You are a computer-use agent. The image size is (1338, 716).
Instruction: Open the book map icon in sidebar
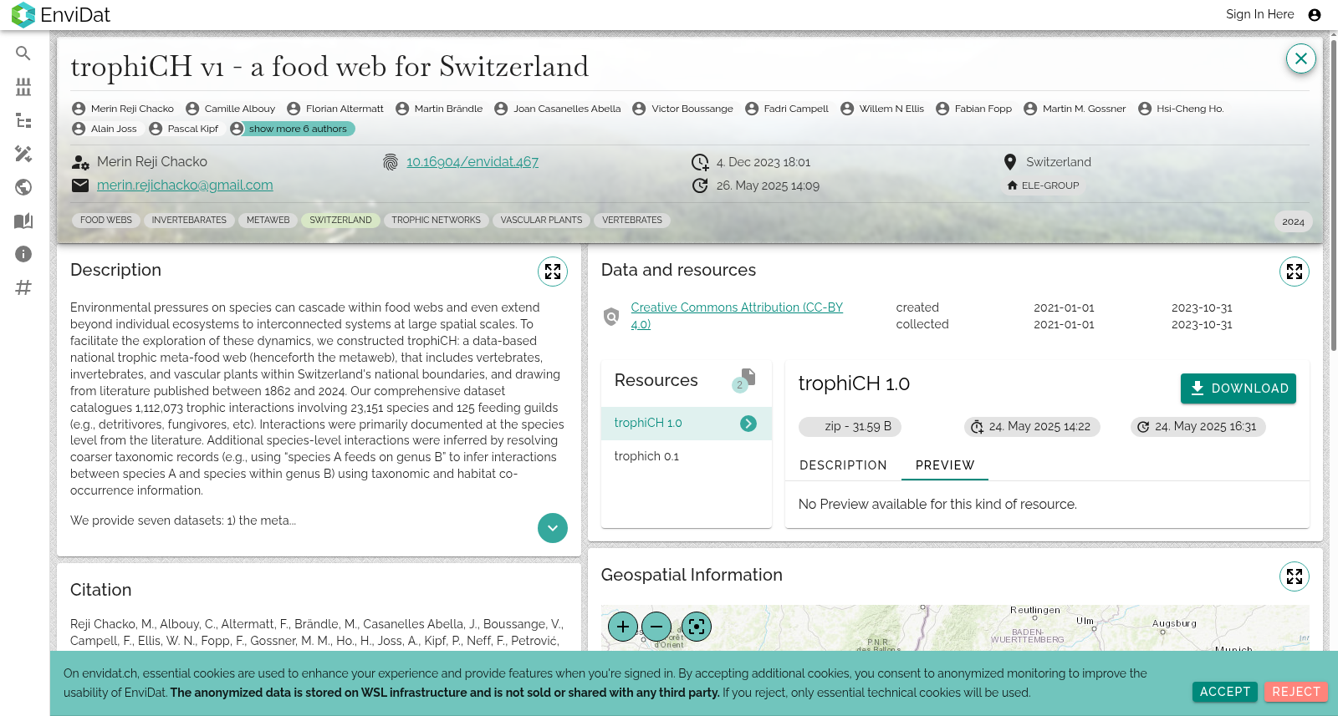point(23,221)
